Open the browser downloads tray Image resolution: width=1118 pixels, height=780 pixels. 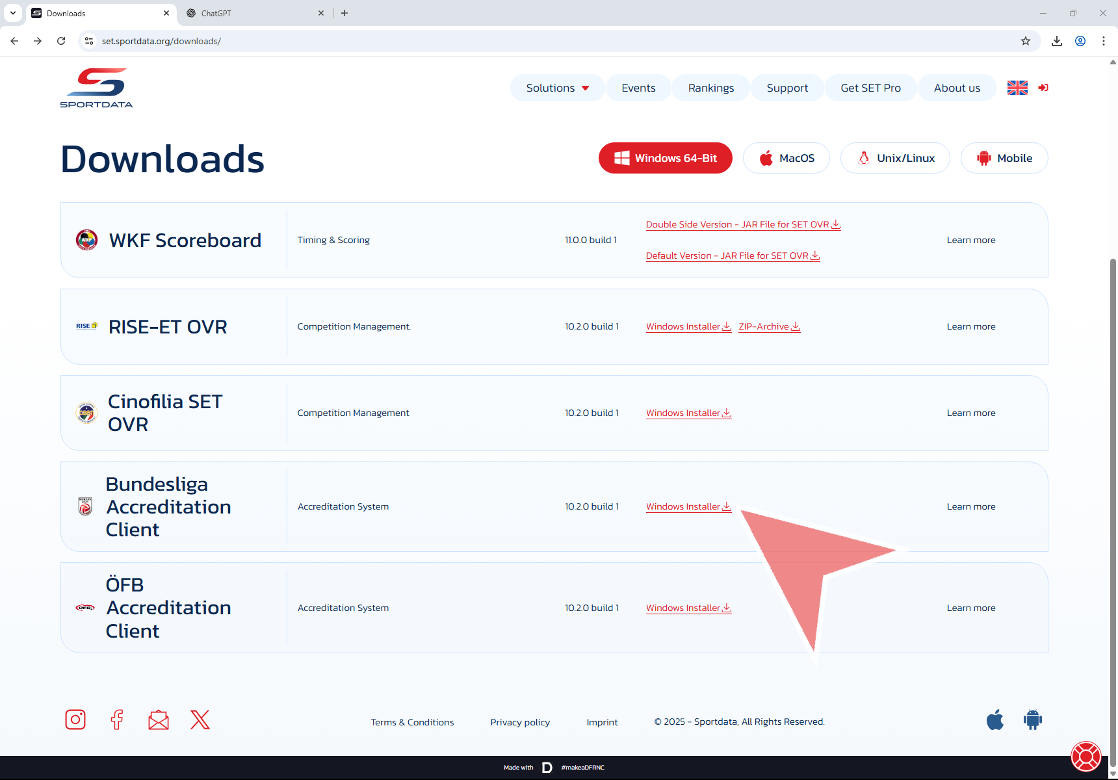(1057, 41)
